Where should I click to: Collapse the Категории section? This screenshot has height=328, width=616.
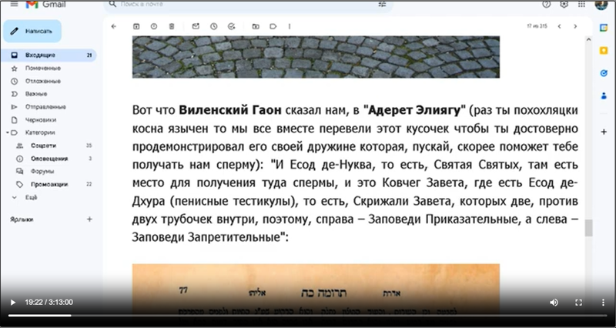(x=8, y=132)
